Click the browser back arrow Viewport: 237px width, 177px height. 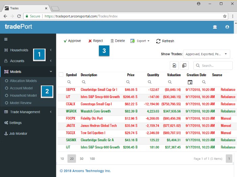click(5, 16)
